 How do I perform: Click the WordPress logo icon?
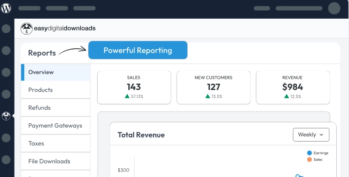point(6,8)
